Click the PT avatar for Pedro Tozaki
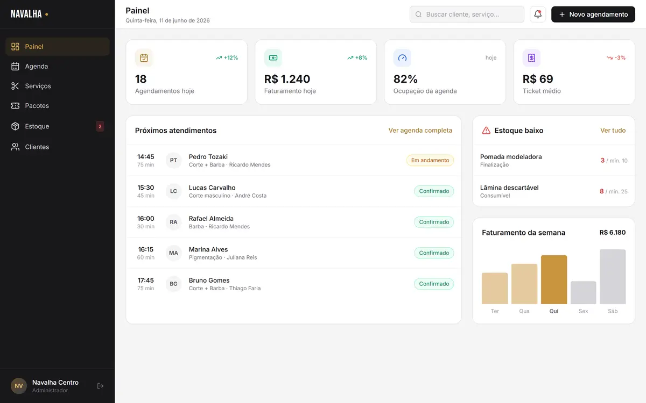 (173, 160)
